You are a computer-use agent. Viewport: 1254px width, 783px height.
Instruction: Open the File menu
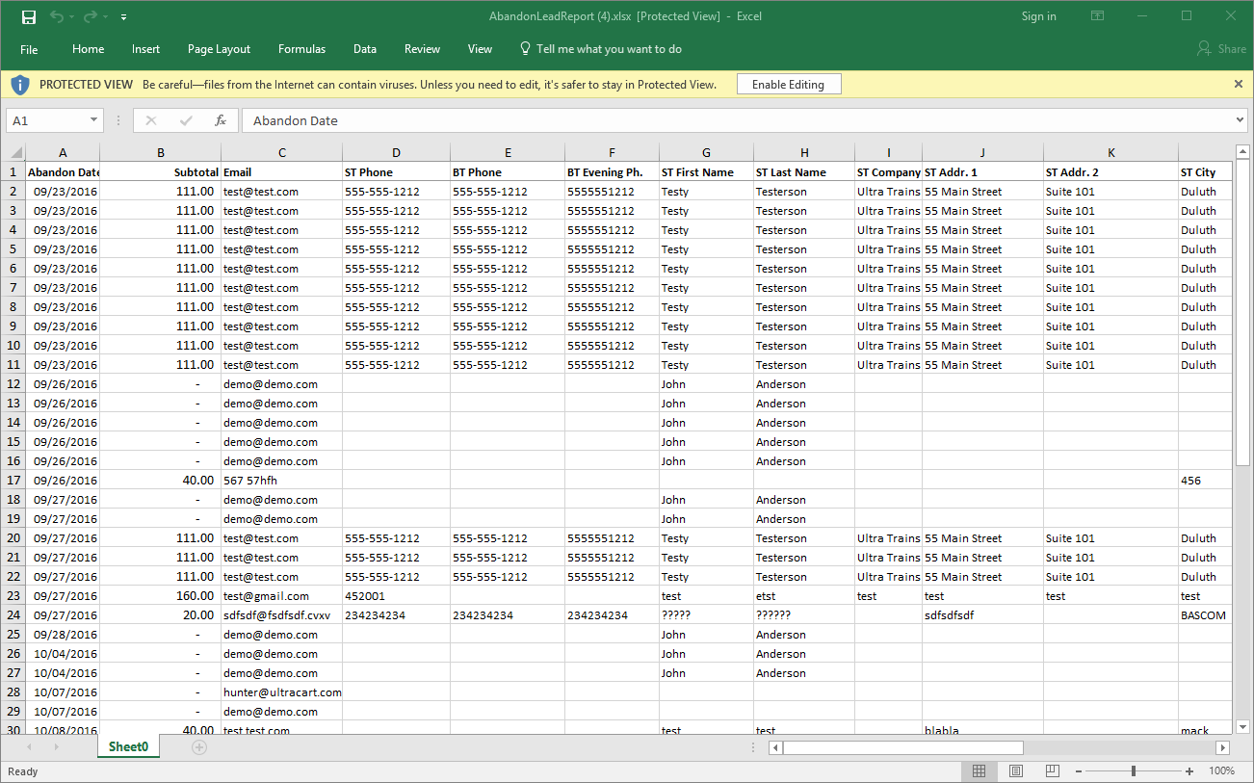tap(29, 49)
